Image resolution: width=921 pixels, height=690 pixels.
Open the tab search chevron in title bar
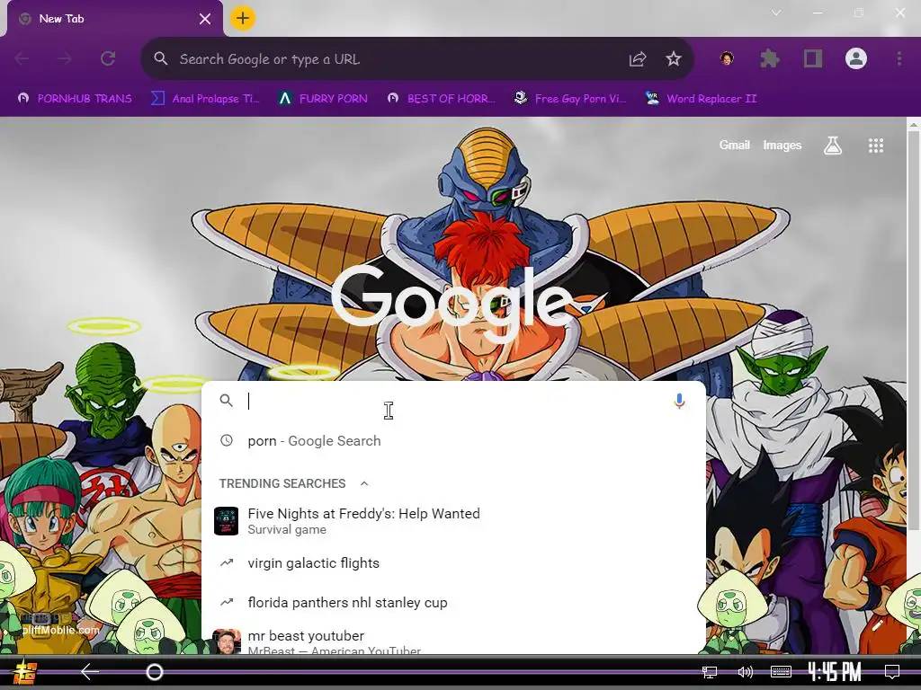tap(776, 13)
